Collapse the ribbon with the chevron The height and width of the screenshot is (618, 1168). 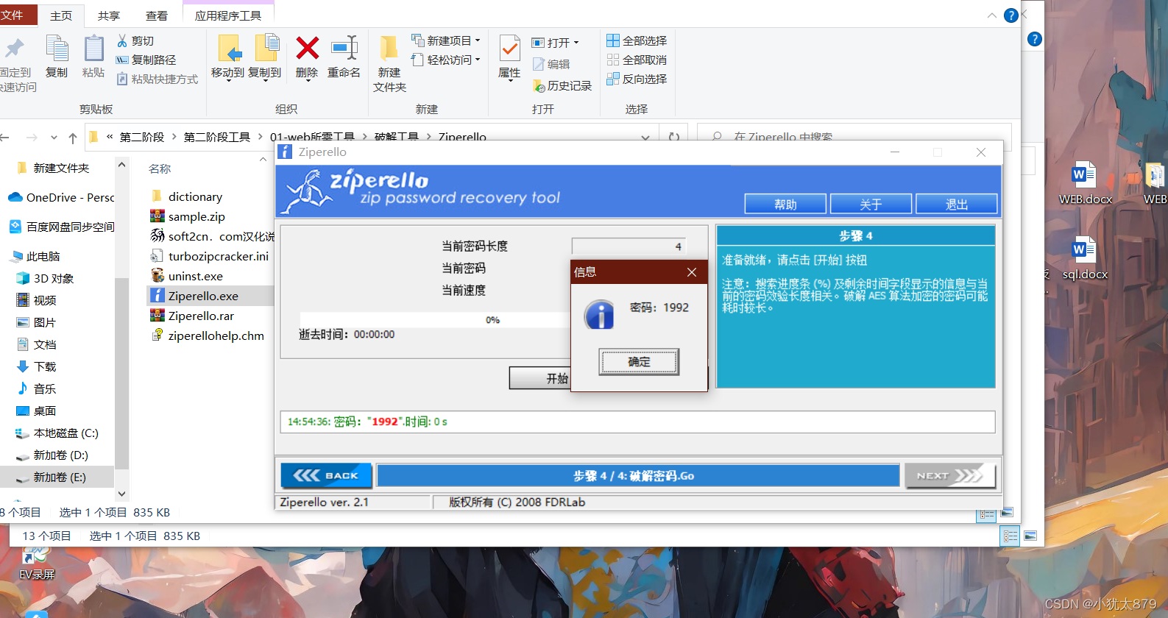(992, 15)
